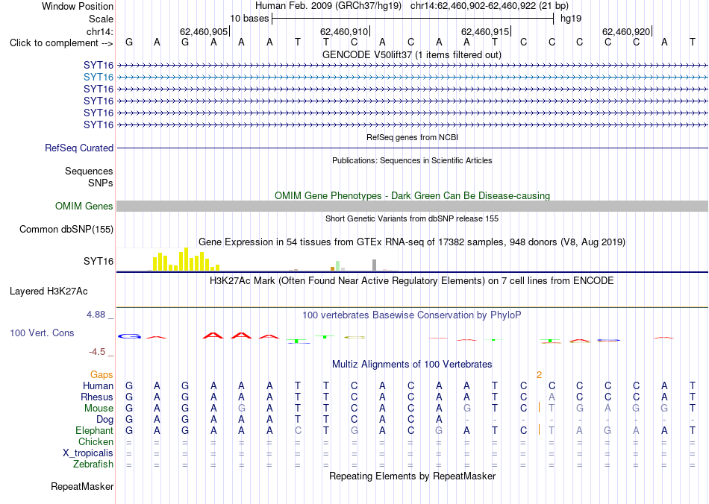Click the GENCODE V50lift37 track title
Screen dimensions: 709x504
412,55
